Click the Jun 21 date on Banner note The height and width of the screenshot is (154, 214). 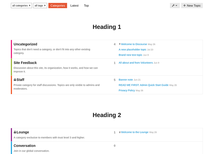pyautogui.click(x=137, y=80)
